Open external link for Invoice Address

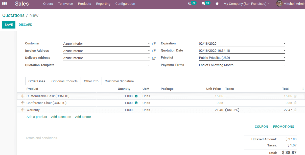pos(154,51)
